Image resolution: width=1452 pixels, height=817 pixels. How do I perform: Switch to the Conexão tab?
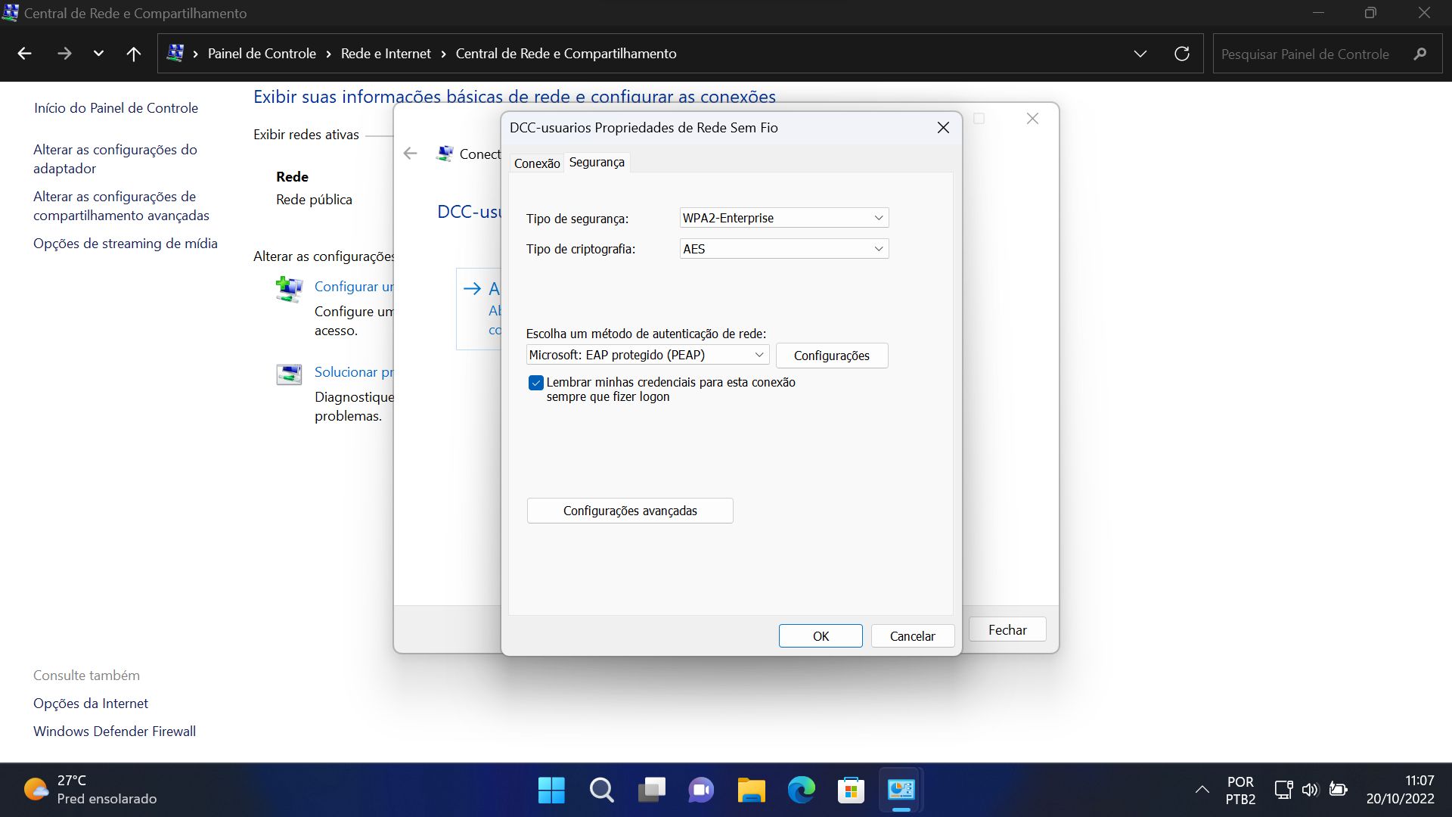pos(537,163)
